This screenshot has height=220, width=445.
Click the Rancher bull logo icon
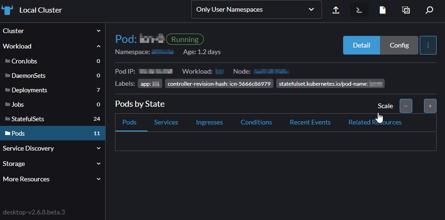point(7,10)
